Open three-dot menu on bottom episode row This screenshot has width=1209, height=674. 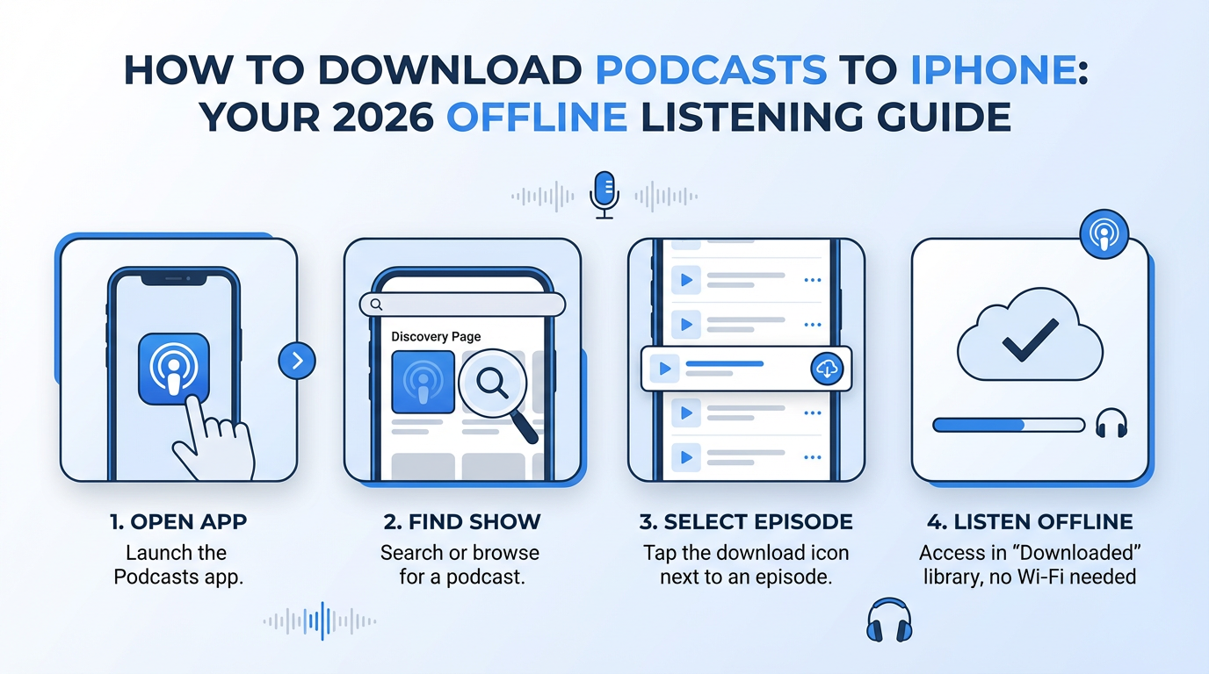(813, 456)
